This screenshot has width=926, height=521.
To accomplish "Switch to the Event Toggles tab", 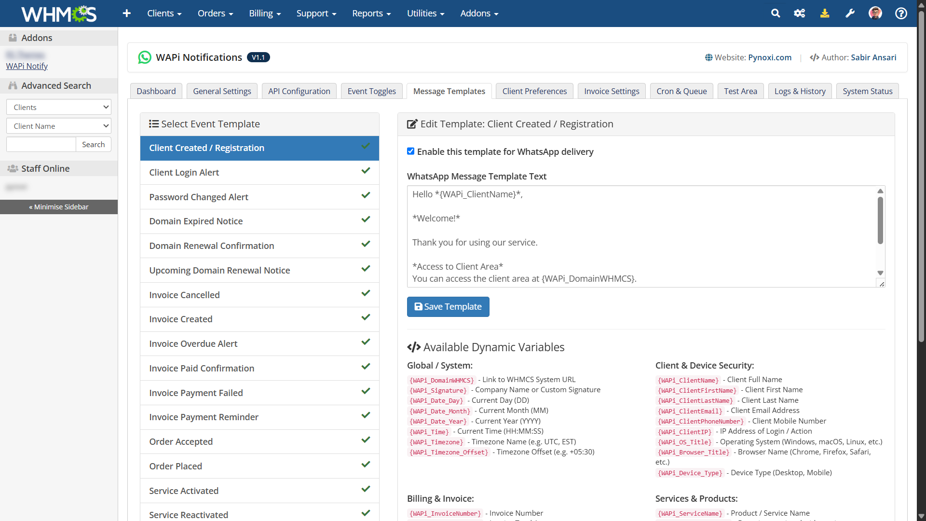I will tap(372, 91).
